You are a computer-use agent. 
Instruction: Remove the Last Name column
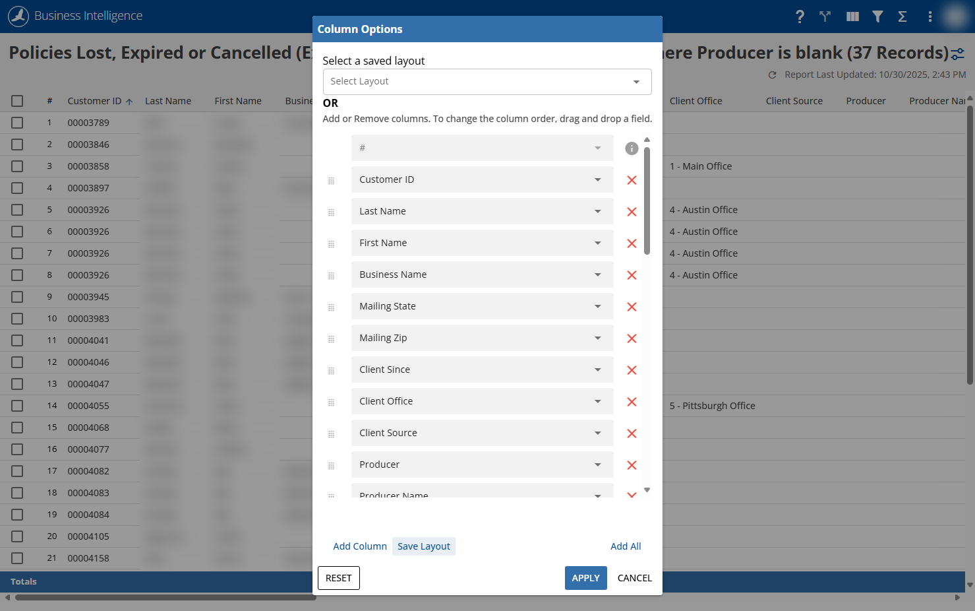632,212
